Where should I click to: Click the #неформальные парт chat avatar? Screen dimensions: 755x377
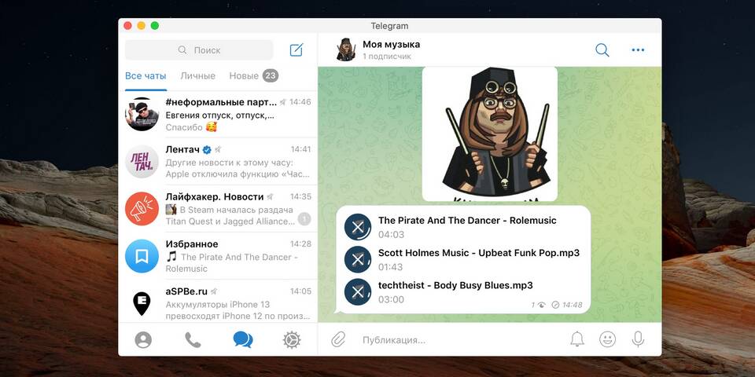(142, 114)
